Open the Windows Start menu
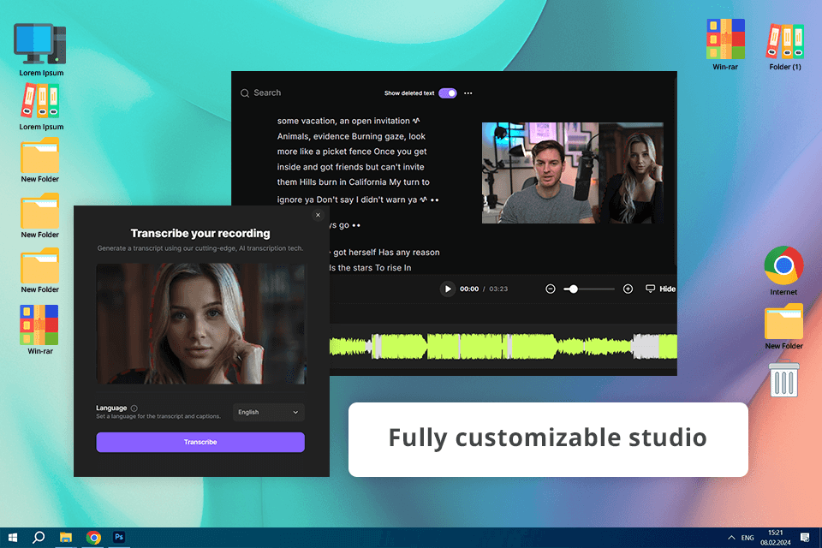822x548 pixels. (x=13, y=538)
